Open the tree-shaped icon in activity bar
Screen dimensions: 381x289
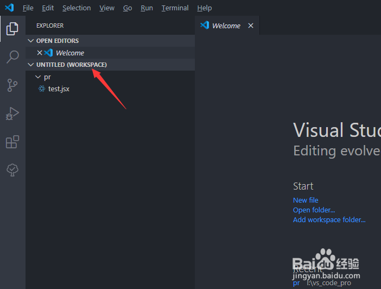click(x=12, y=170)
